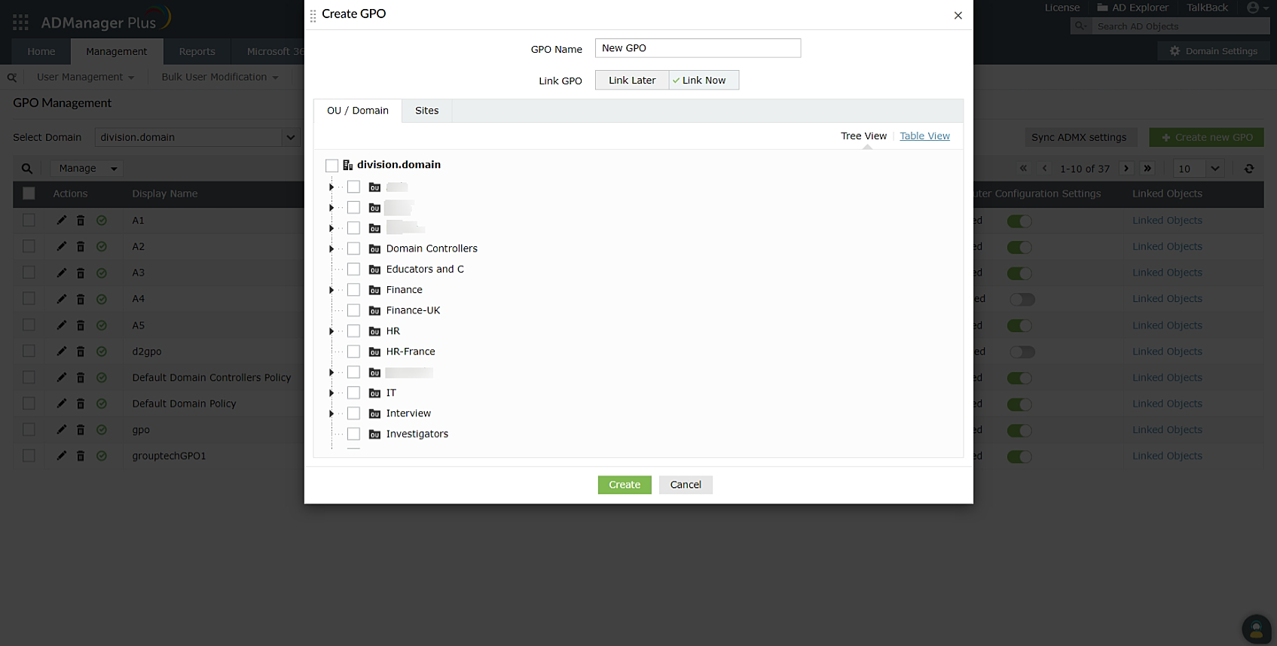Choose the Link Later option
1277x646 pixels.
click(x=632, y=81)
